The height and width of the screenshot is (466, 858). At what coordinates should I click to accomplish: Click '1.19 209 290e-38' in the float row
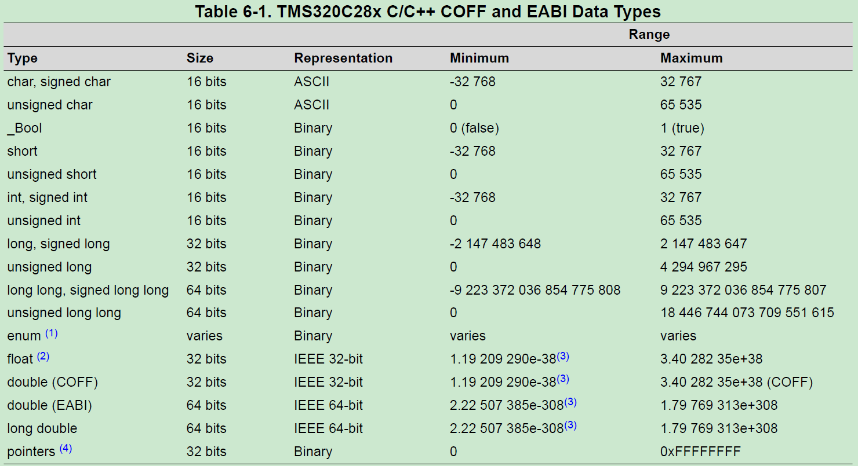point(503,359)
